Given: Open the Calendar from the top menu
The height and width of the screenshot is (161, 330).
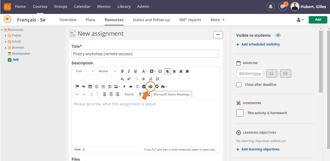Looking at the screenshot, I should 82,6.
